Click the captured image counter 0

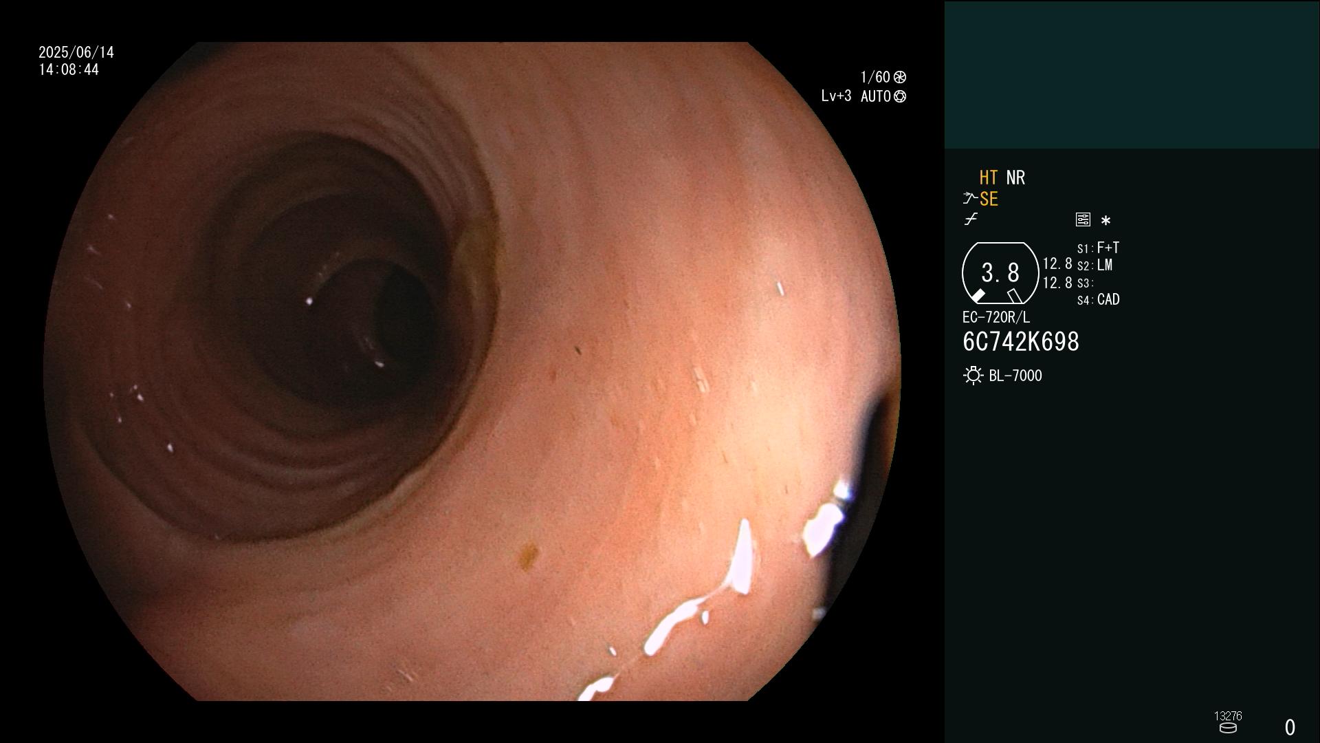point(1290,727)
